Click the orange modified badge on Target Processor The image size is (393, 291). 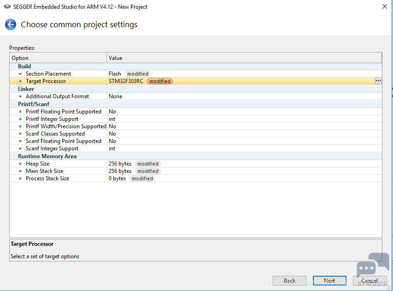pos(160,81)
